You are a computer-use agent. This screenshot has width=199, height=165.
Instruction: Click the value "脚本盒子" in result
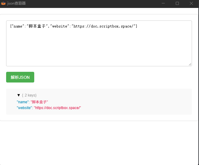tap(39, 102)
